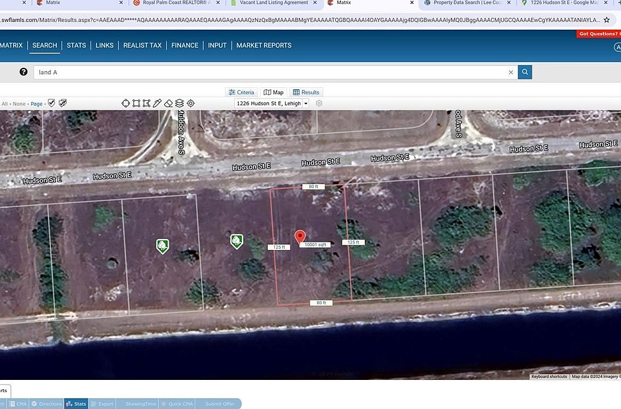Select the rectangle draw tool
621x409 pixels.
tap(136, 103)
